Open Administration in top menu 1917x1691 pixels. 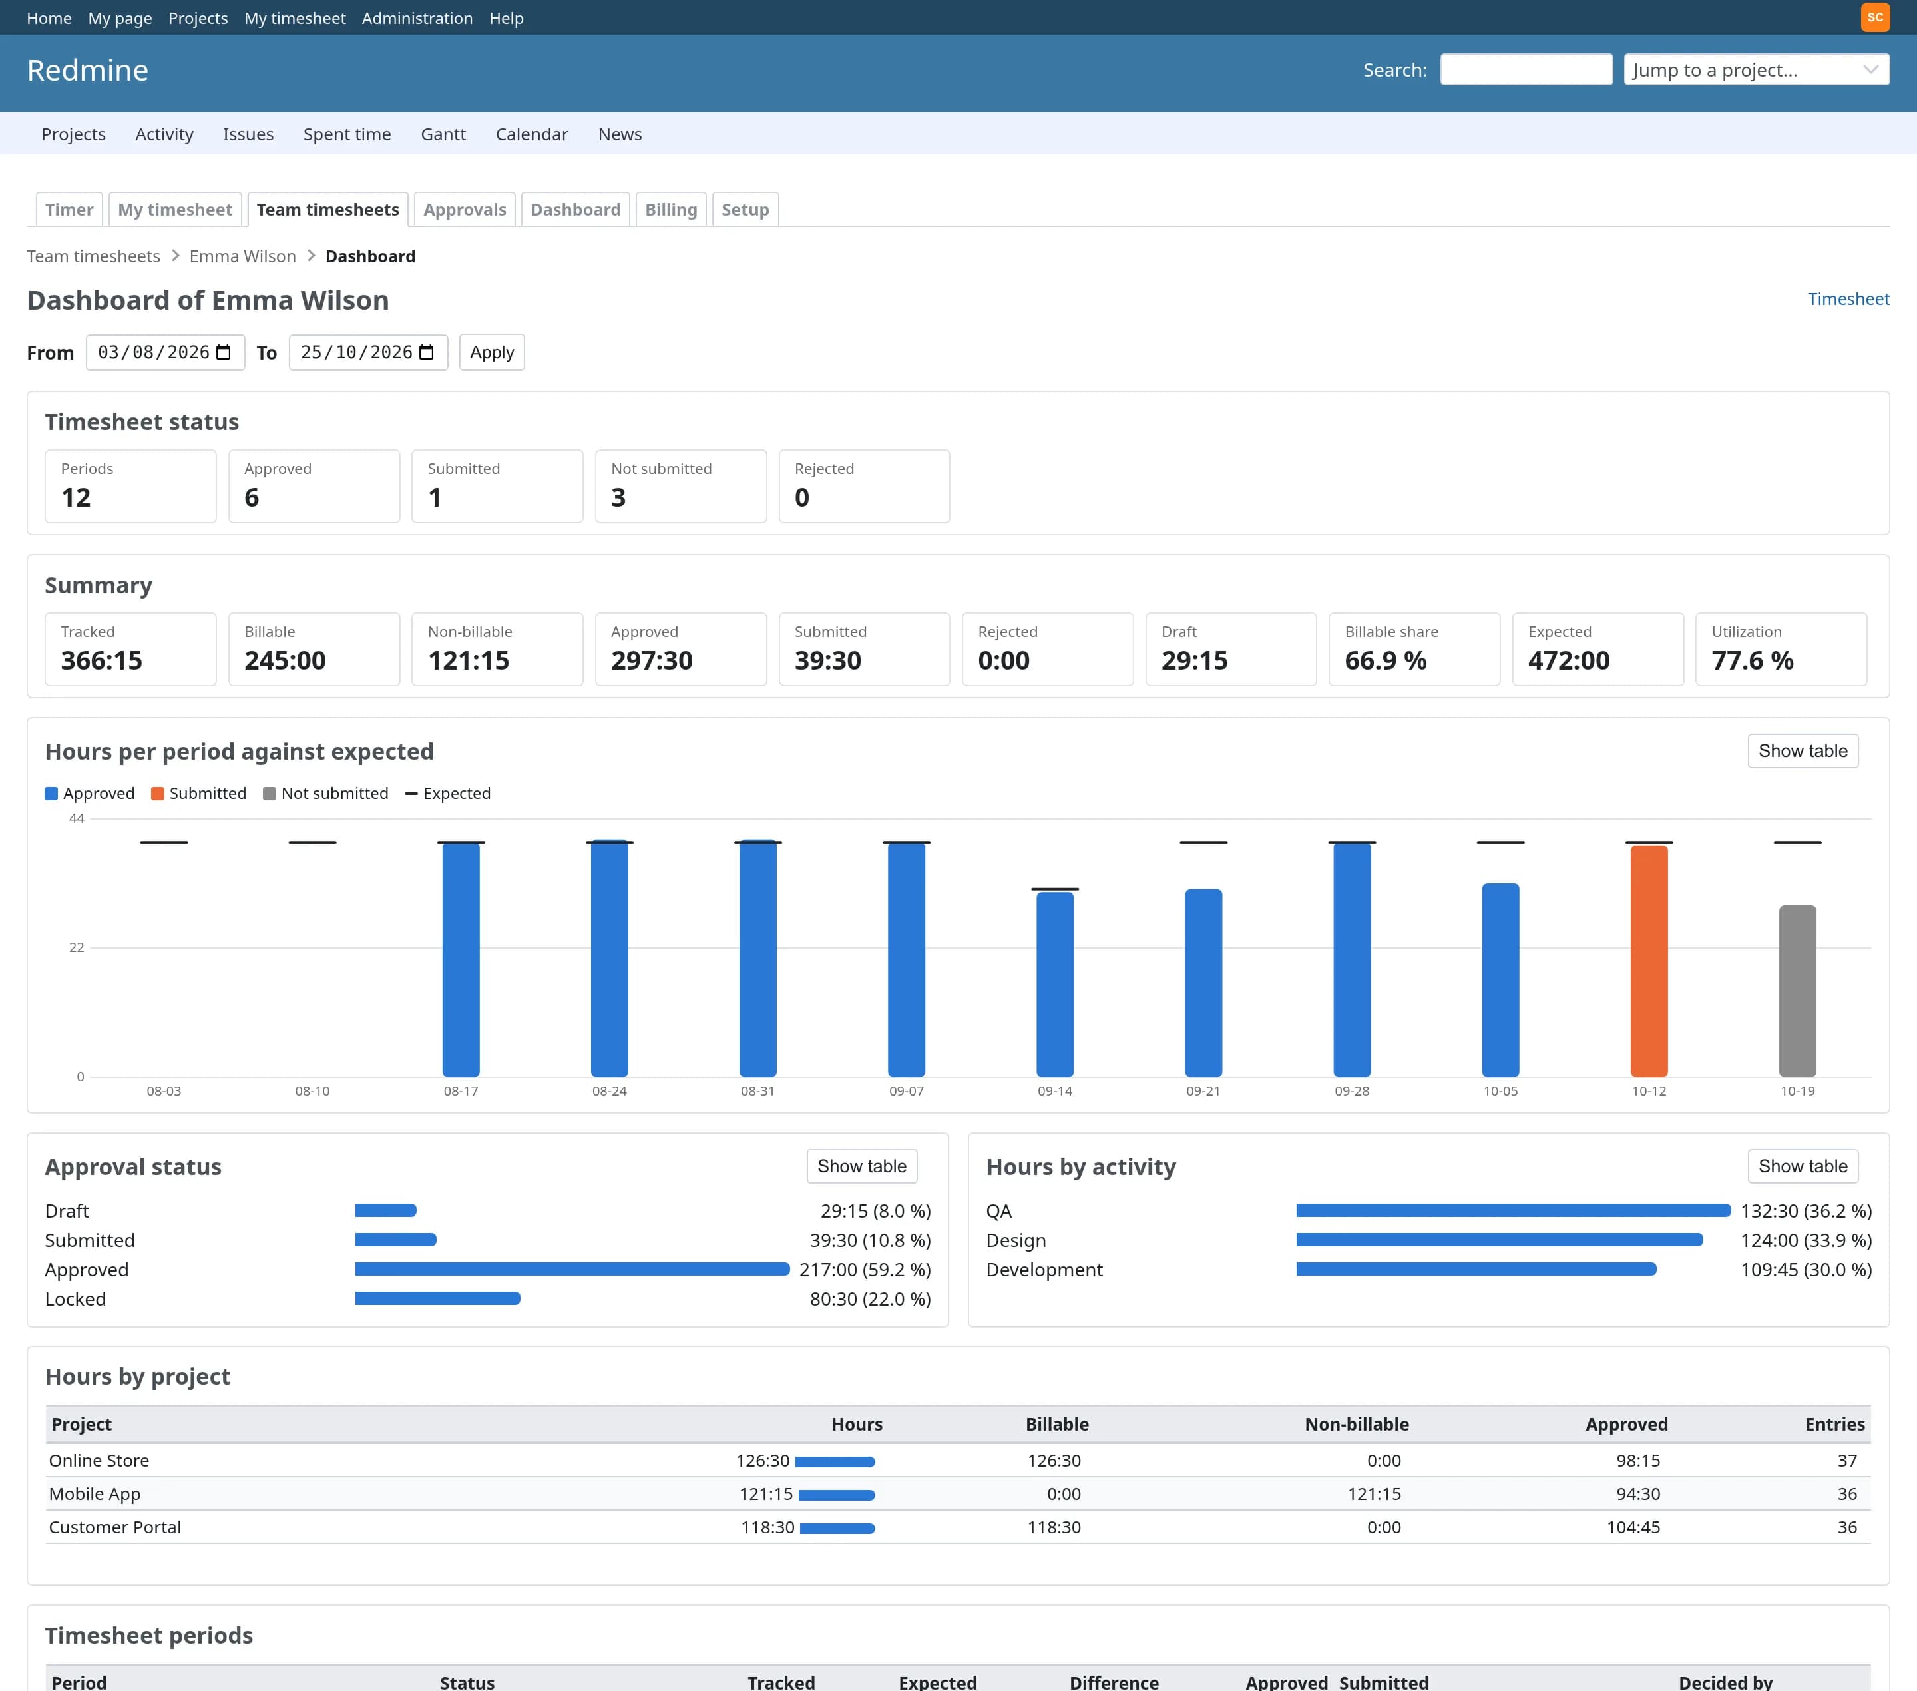(417, 18)
